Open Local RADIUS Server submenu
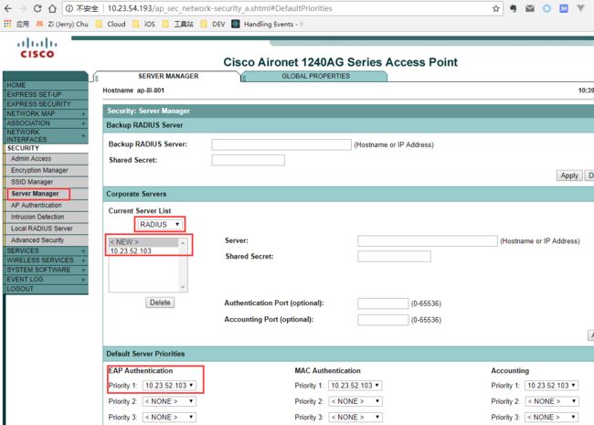 coord(42,228)
